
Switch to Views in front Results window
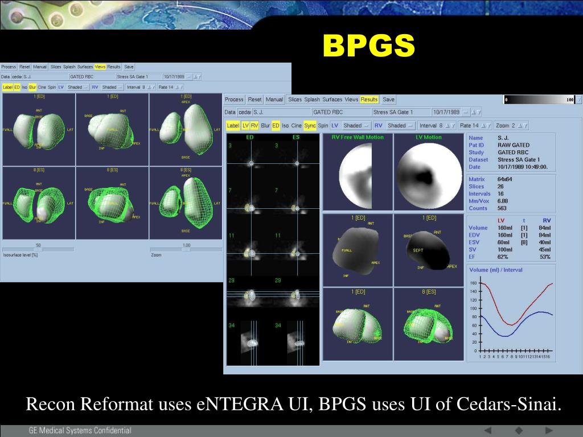[351, 100]
